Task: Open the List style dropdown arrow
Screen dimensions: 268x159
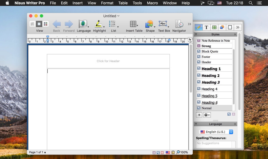Action: [x=118, y=27]
